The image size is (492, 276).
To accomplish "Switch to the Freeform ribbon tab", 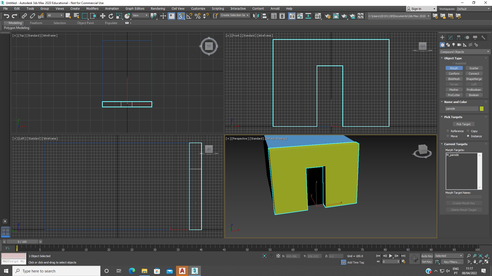I will coord(36,23).
